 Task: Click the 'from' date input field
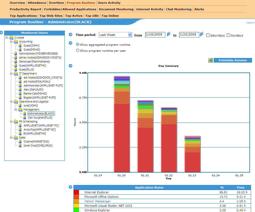click(x=155, y=34)
